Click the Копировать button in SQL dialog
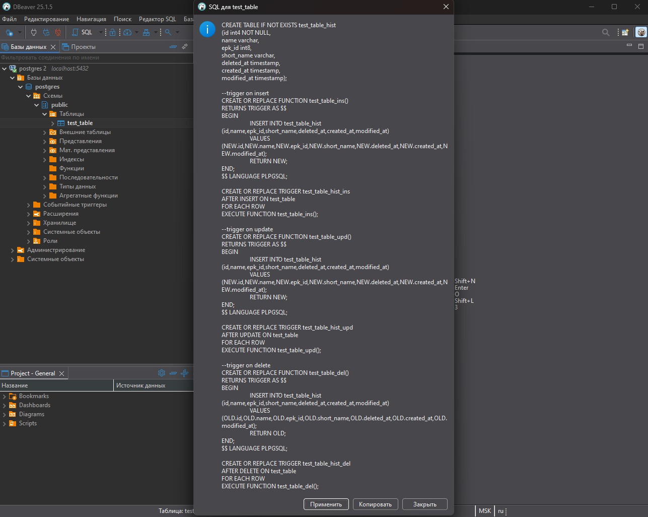This screenshot has width=648, height=517. [376, 504]
